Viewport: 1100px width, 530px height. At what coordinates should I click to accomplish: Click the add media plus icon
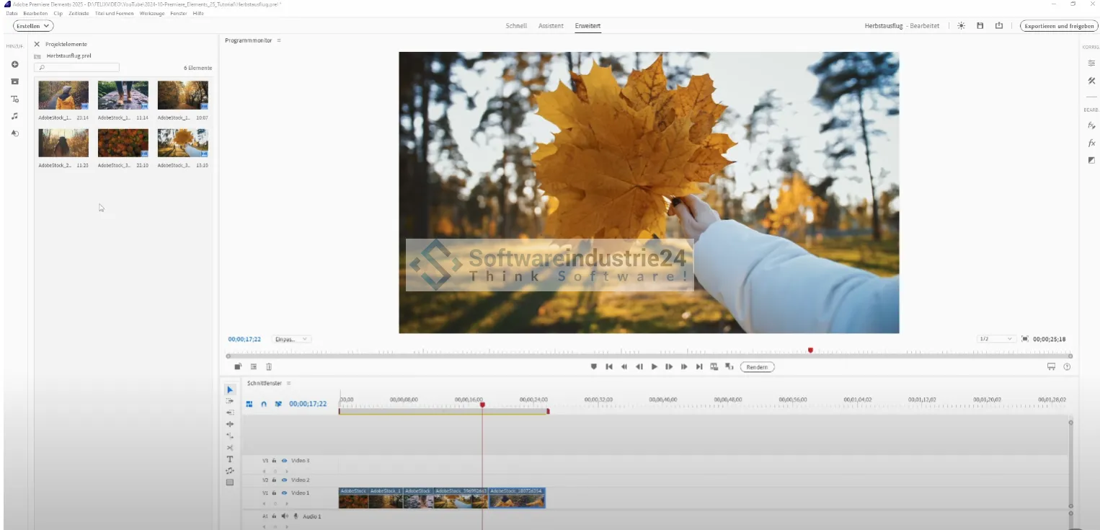[x=14, y=65]
